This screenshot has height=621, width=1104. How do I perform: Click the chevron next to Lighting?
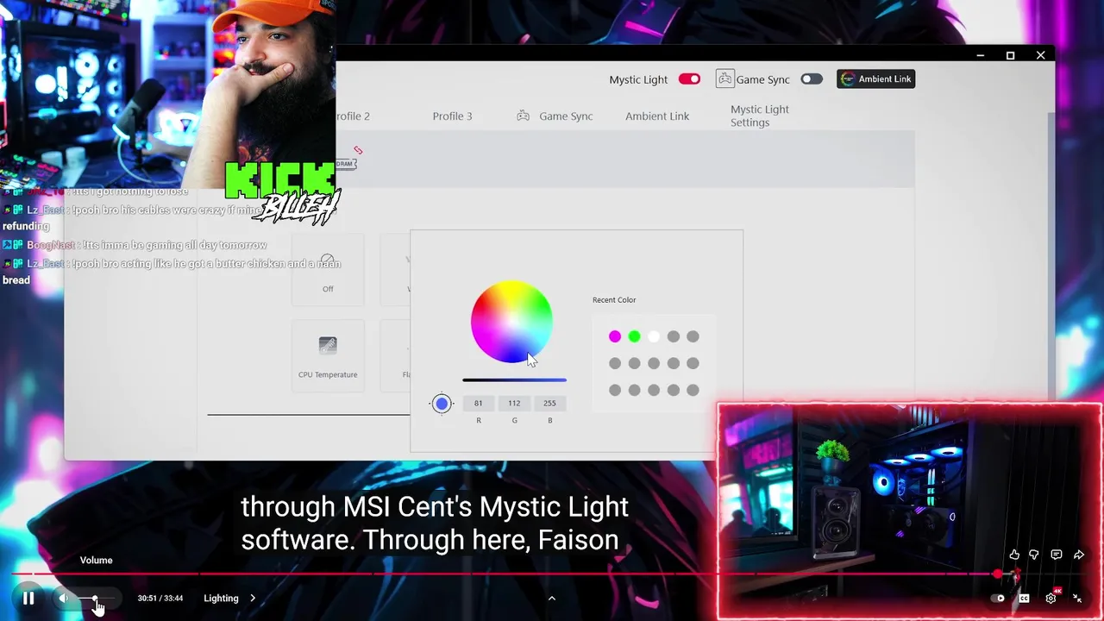tap(253, 598)
